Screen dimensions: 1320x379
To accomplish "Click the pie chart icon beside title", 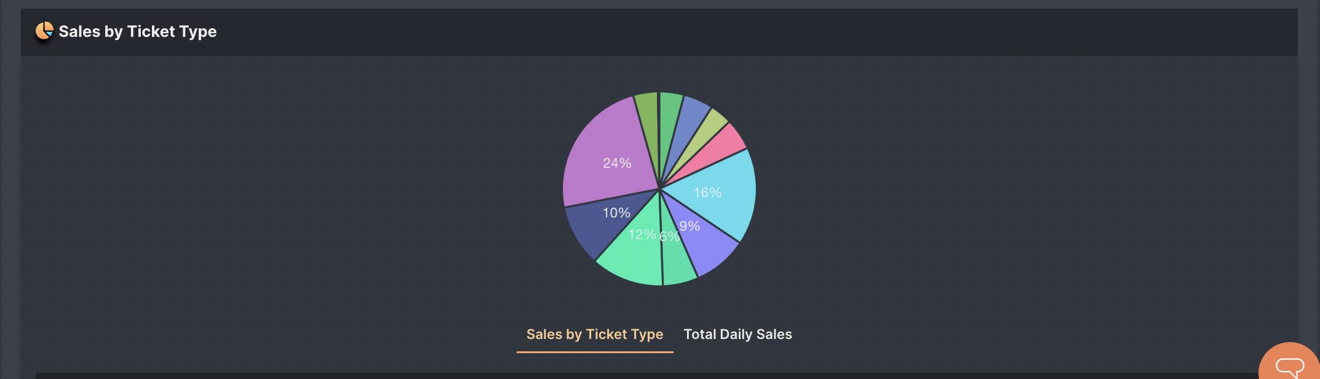I will [44, 31].
